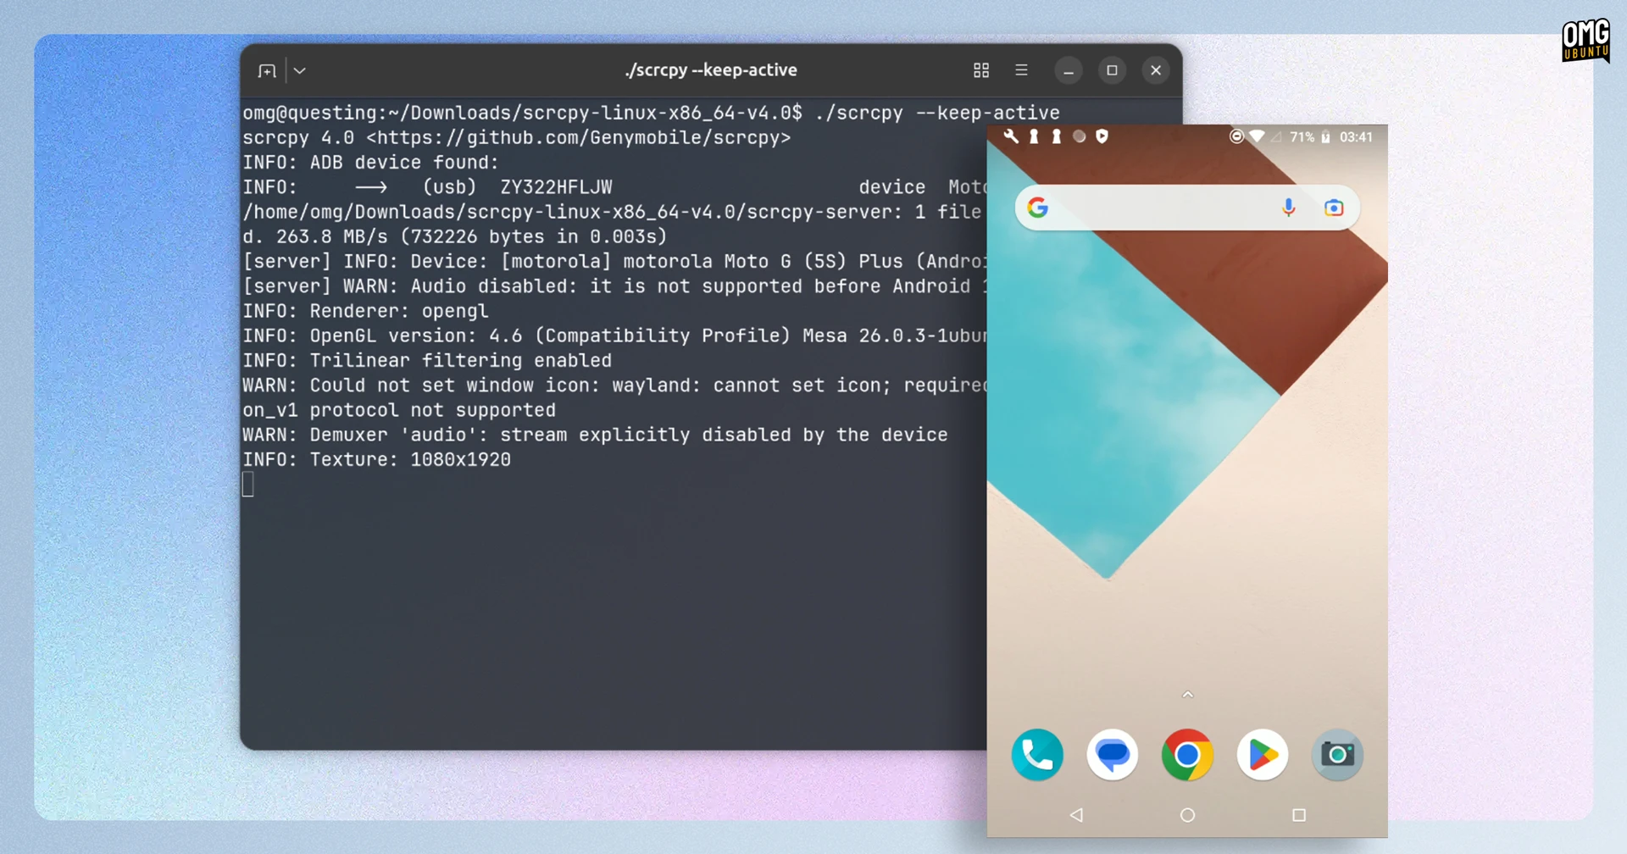This screenshot has width=1627, height=854.
Task: Maximize the terminal window
Action: [x=1112, y=71]
